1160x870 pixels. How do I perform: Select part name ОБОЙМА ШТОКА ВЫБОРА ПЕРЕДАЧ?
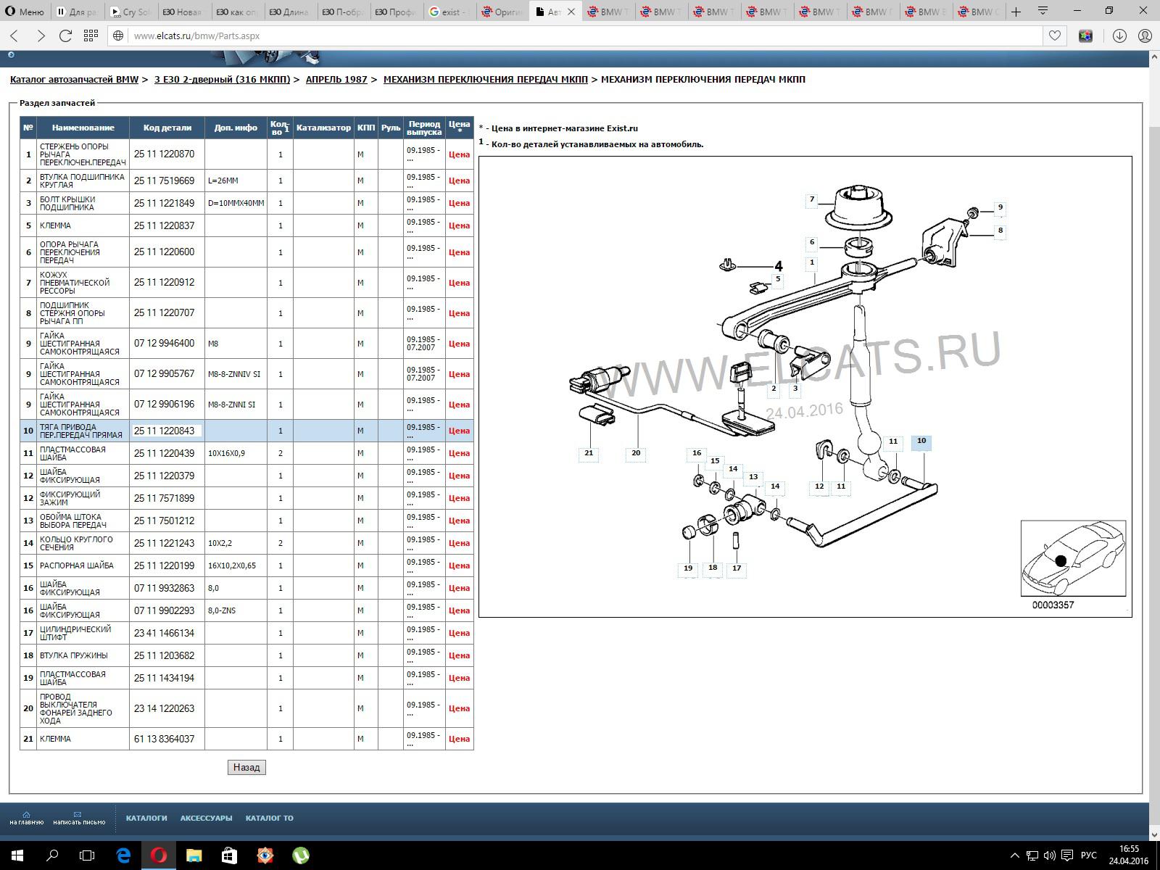pyautogui.click(x=73, y=521)
